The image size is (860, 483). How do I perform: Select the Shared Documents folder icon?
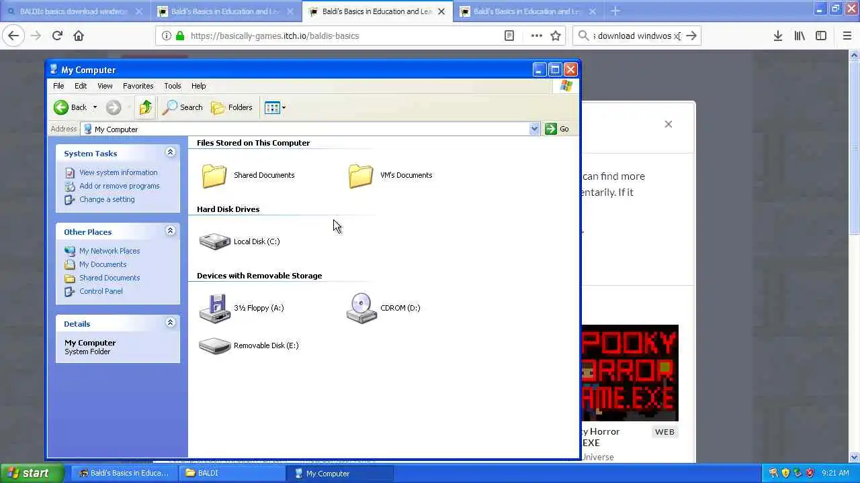[214, 176]
